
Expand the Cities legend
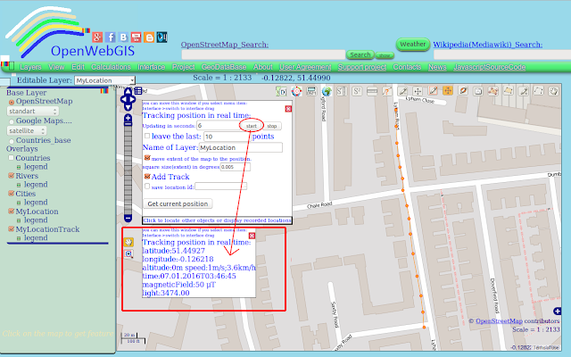[19, 203]
